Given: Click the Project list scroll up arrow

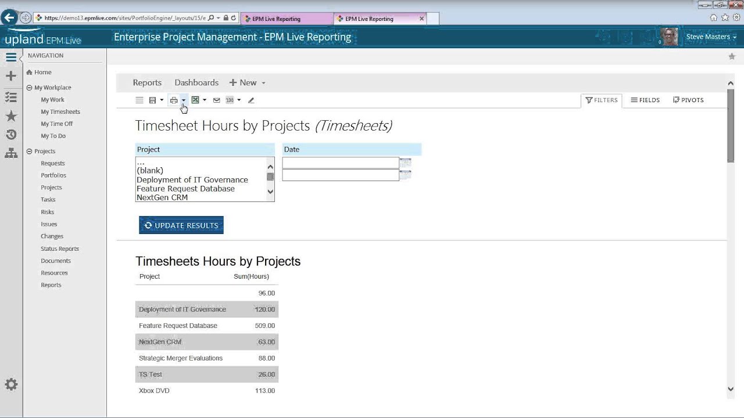Looking at the screenshot, I should [270, 167].
